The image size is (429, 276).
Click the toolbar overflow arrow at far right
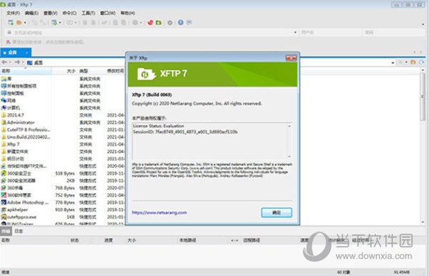(x=423, y=24)
